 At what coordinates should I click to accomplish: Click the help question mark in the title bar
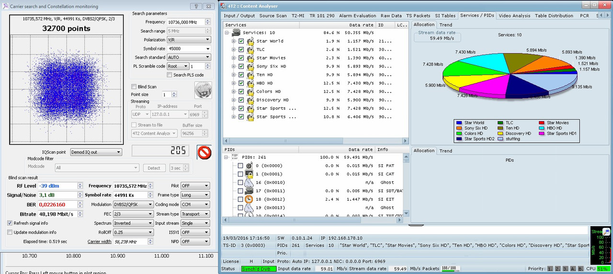196,6
